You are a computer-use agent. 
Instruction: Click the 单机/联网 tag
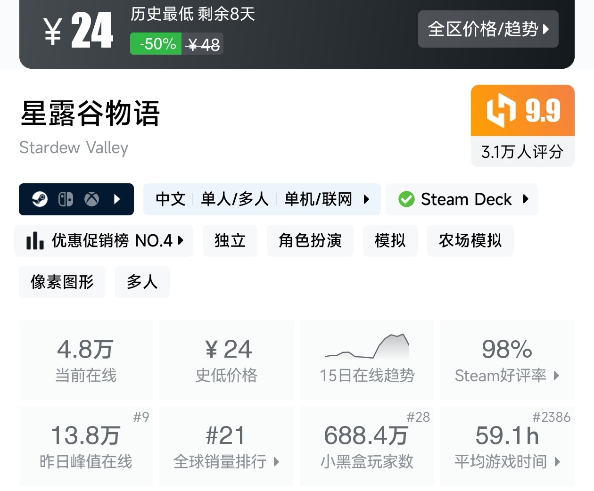coord(318,199)
